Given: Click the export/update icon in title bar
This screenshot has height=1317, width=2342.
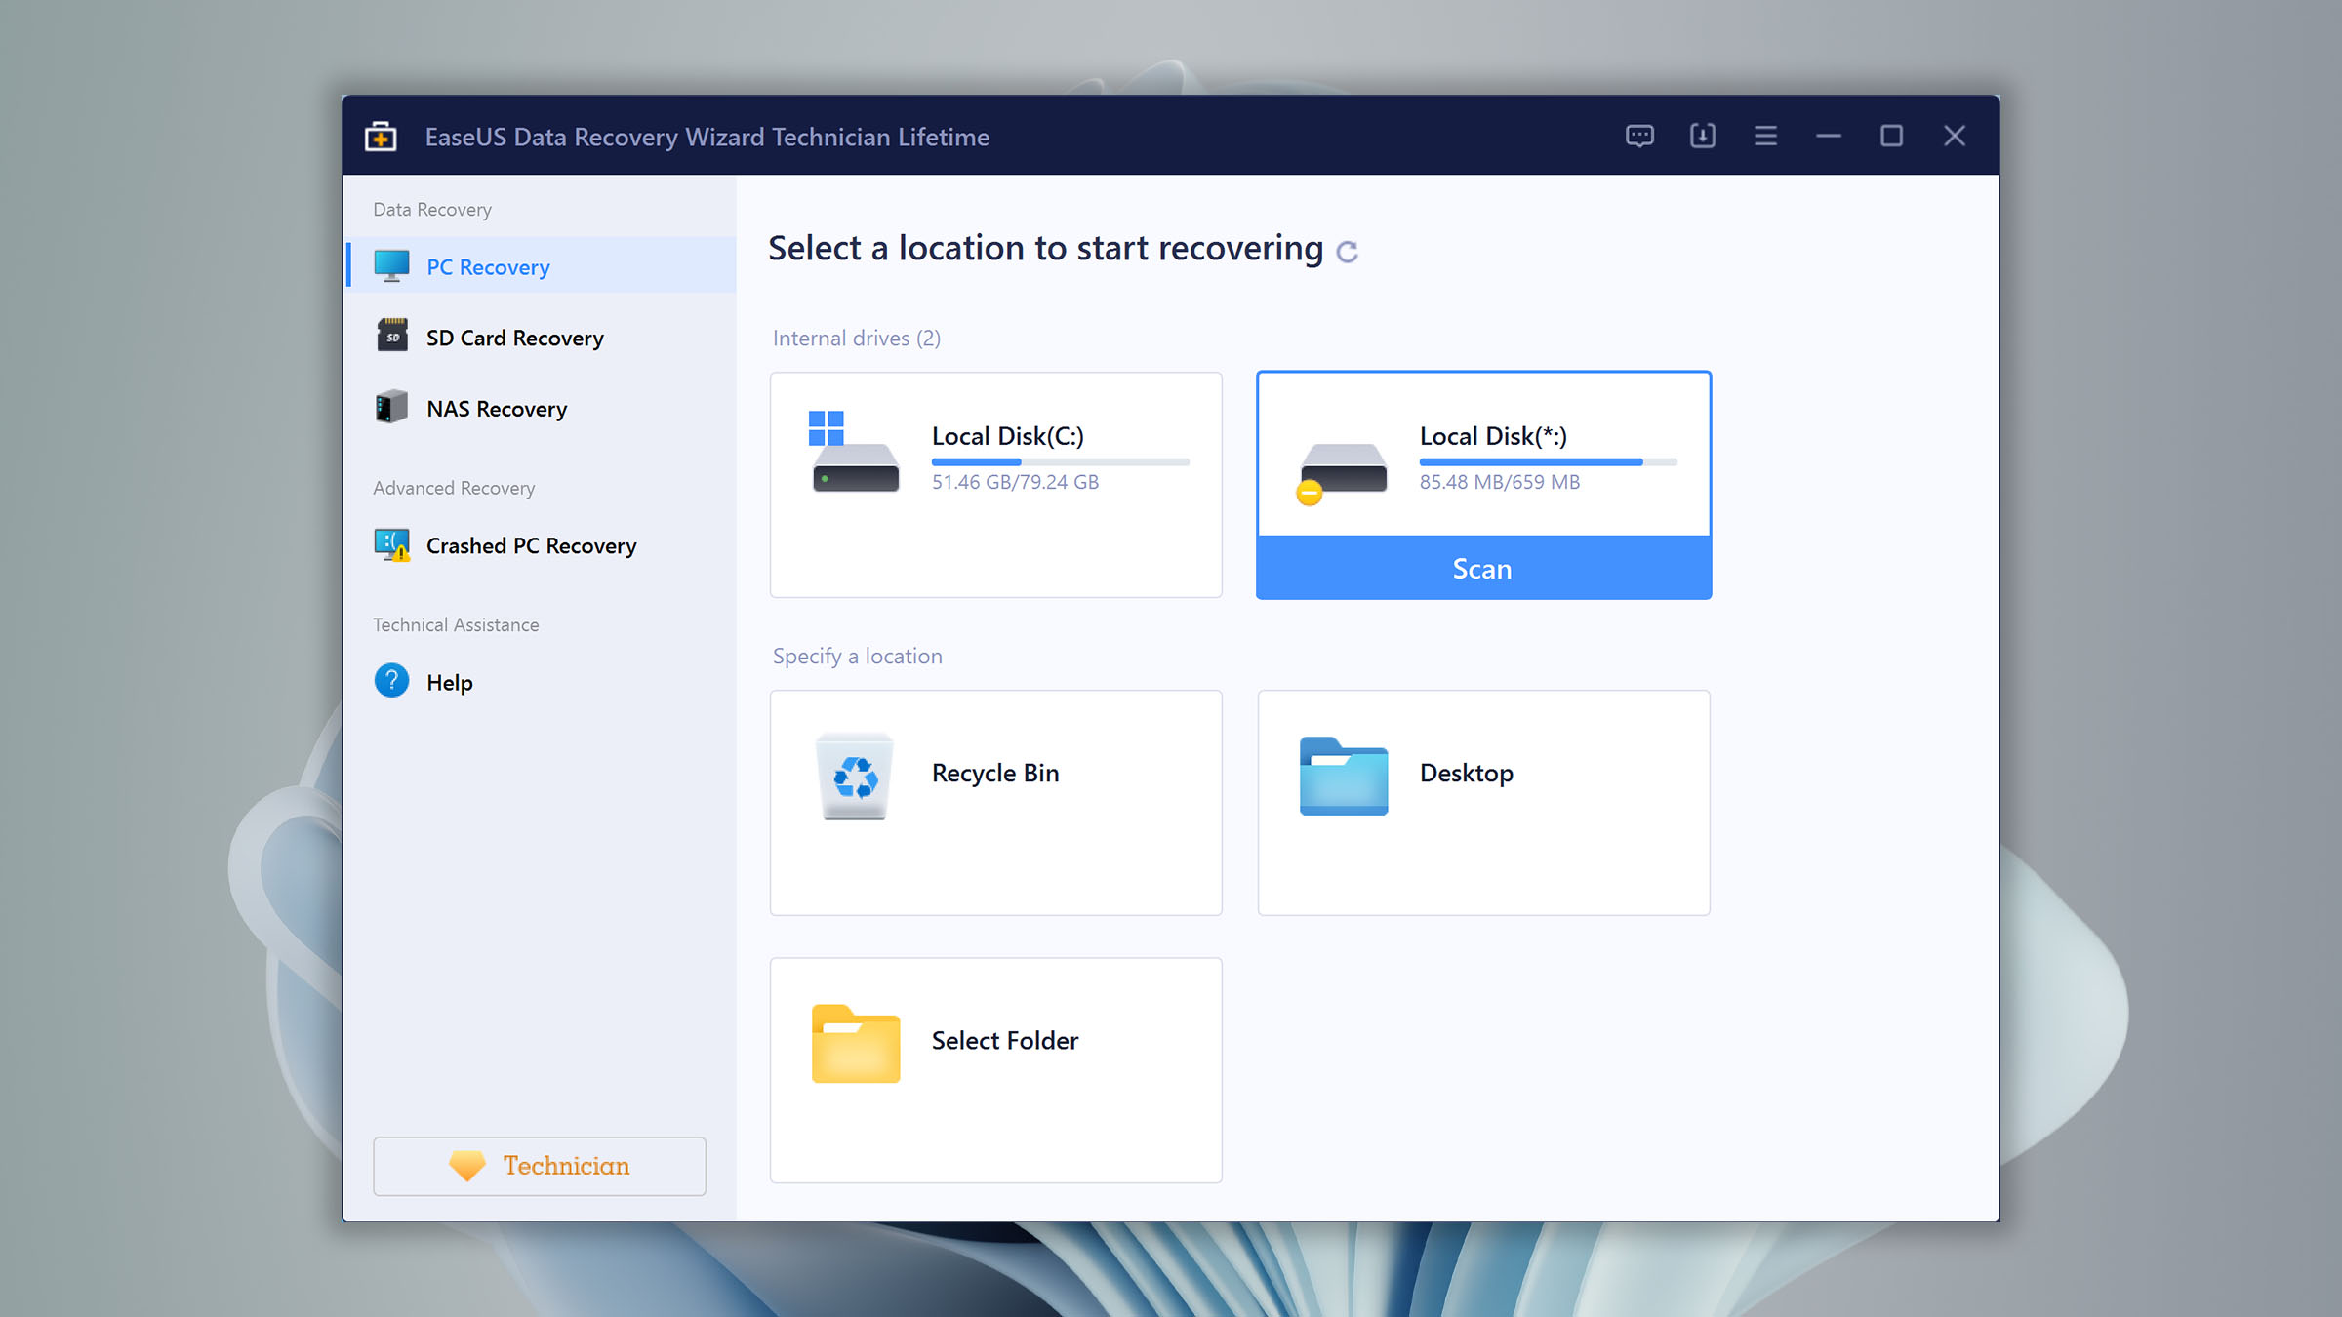Looking at the screenshot, I should click(x=1702, y=135).
